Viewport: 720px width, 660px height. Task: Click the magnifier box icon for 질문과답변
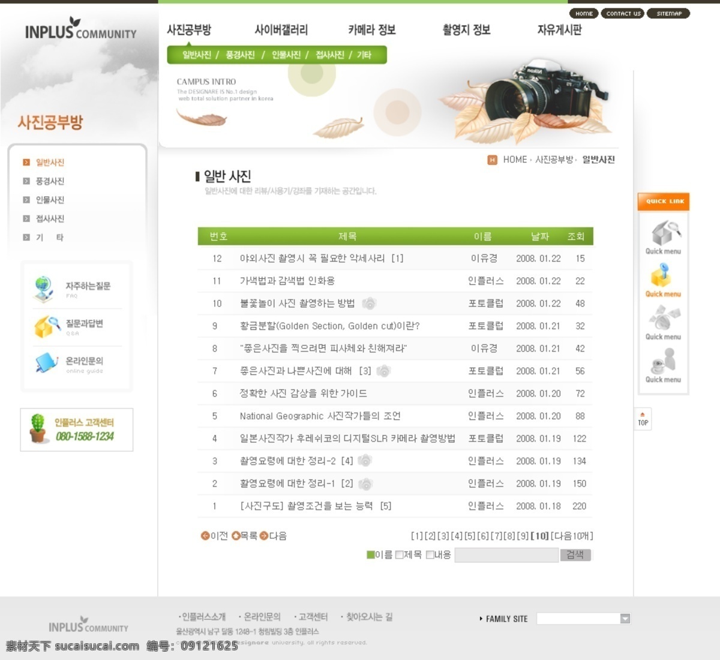pos(47,326)
